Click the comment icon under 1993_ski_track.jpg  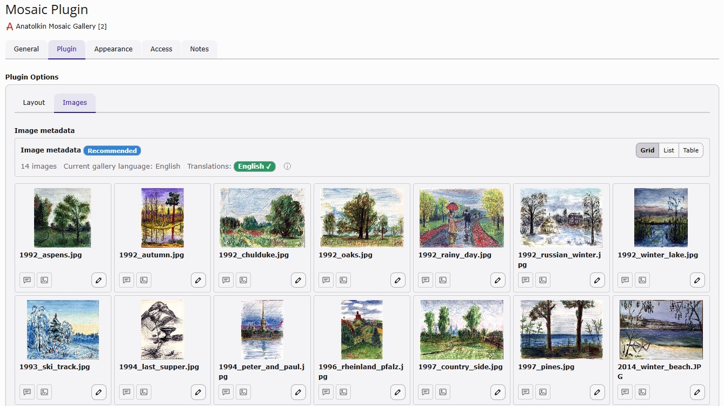point(27,392)
